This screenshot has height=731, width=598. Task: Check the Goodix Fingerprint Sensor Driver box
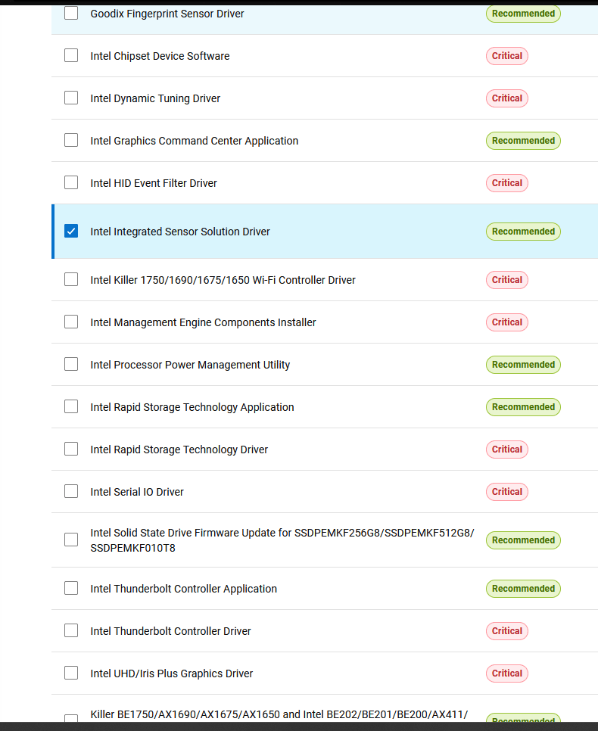click(71, 13)
